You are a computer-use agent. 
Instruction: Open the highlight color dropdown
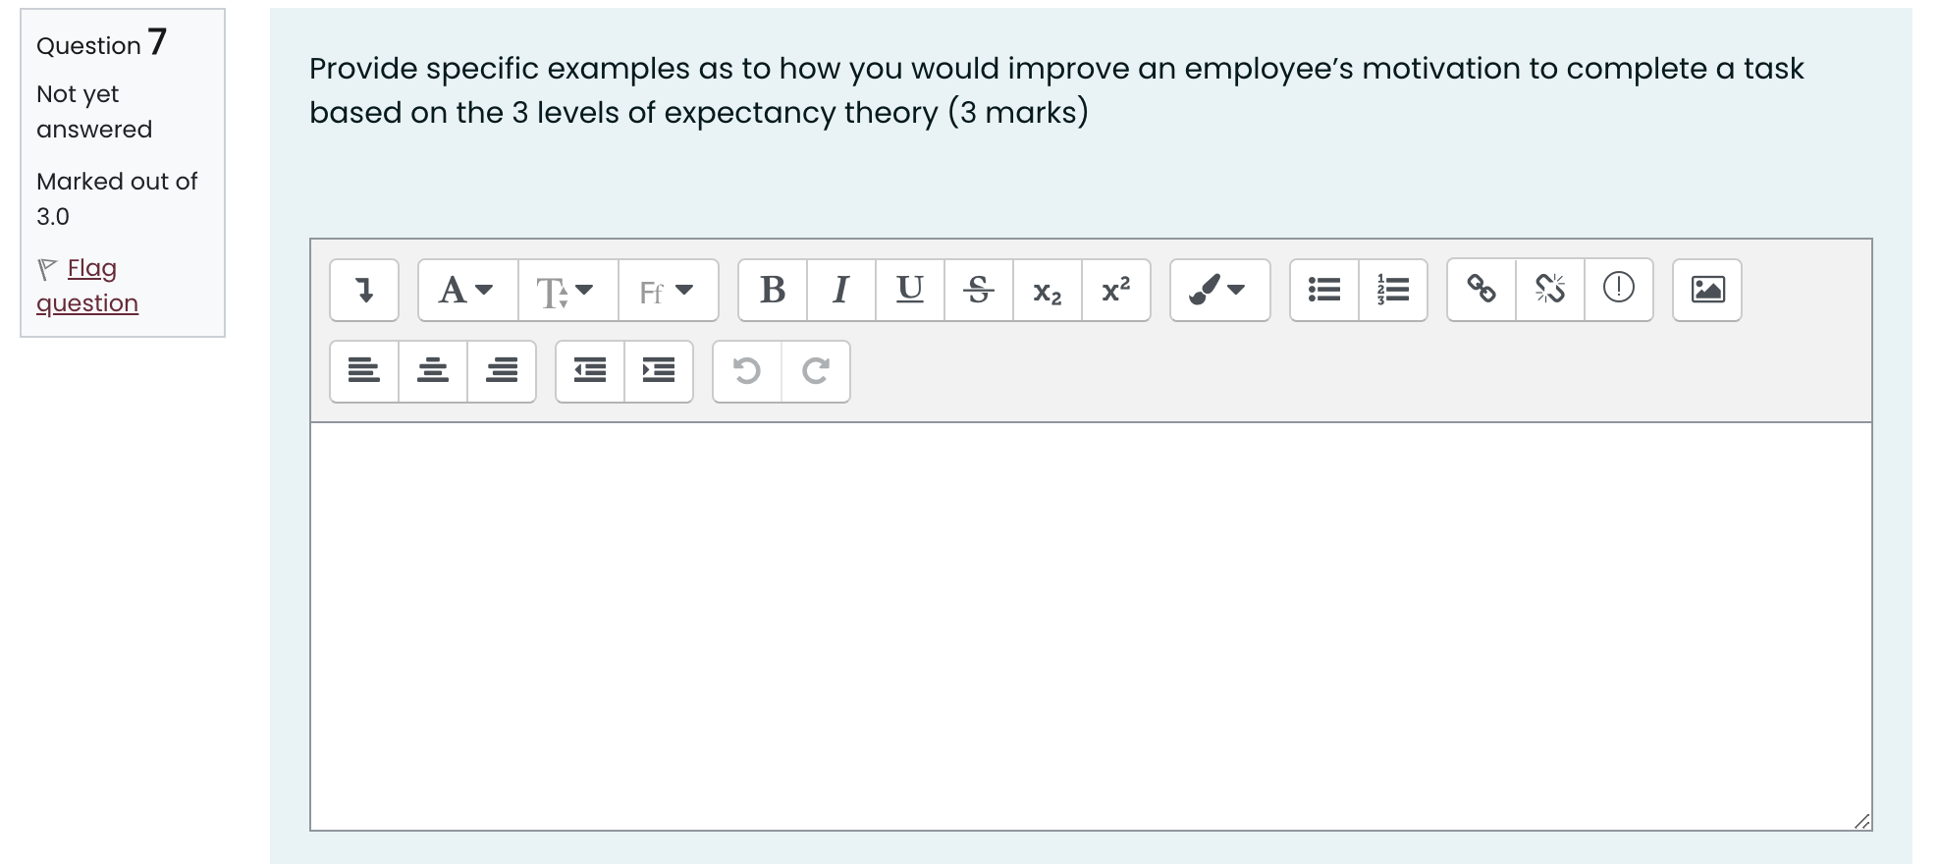coord(1219,290)
